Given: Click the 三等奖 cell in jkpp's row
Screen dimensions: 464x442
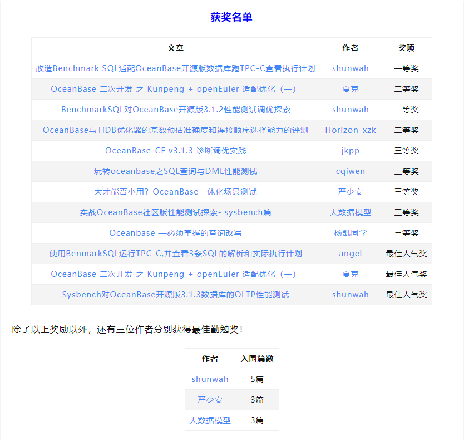Looking at the screenshot, I should coord(406,151).
